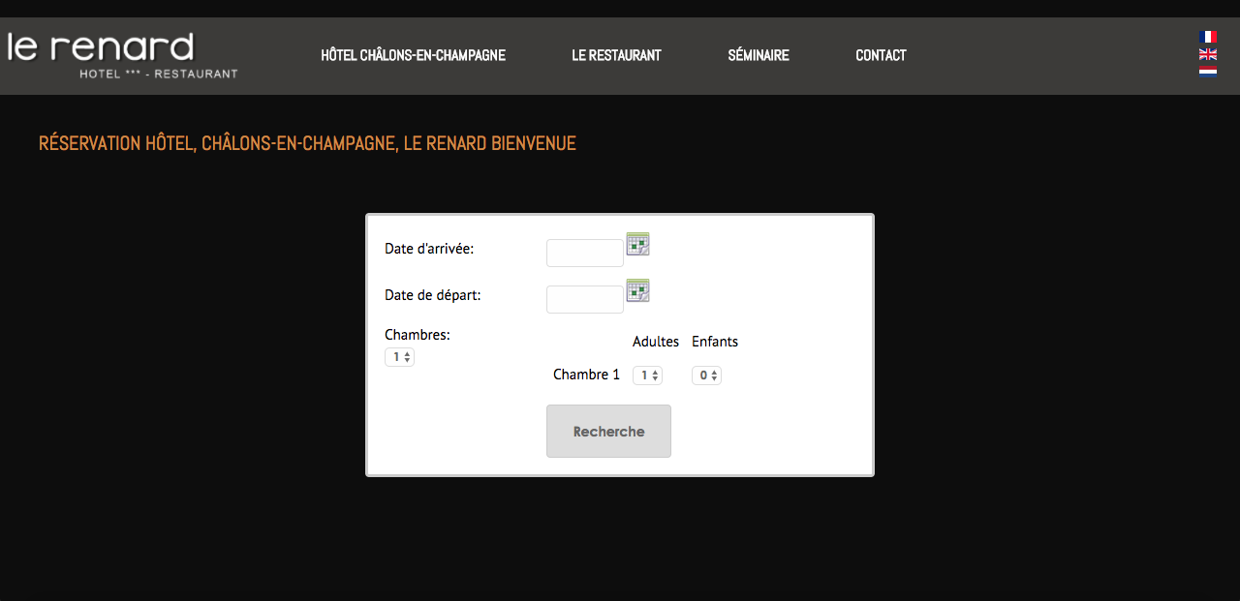Switch language to French flag
The image size is (1240, 601).
coord(1207,37)
